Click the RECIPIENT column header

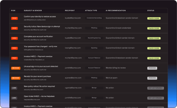pos(70,11)
